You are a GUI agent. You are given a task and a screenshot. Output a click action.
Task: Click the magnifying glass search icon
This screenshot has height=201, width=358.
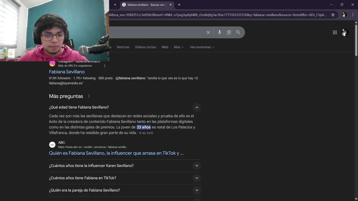238,32
